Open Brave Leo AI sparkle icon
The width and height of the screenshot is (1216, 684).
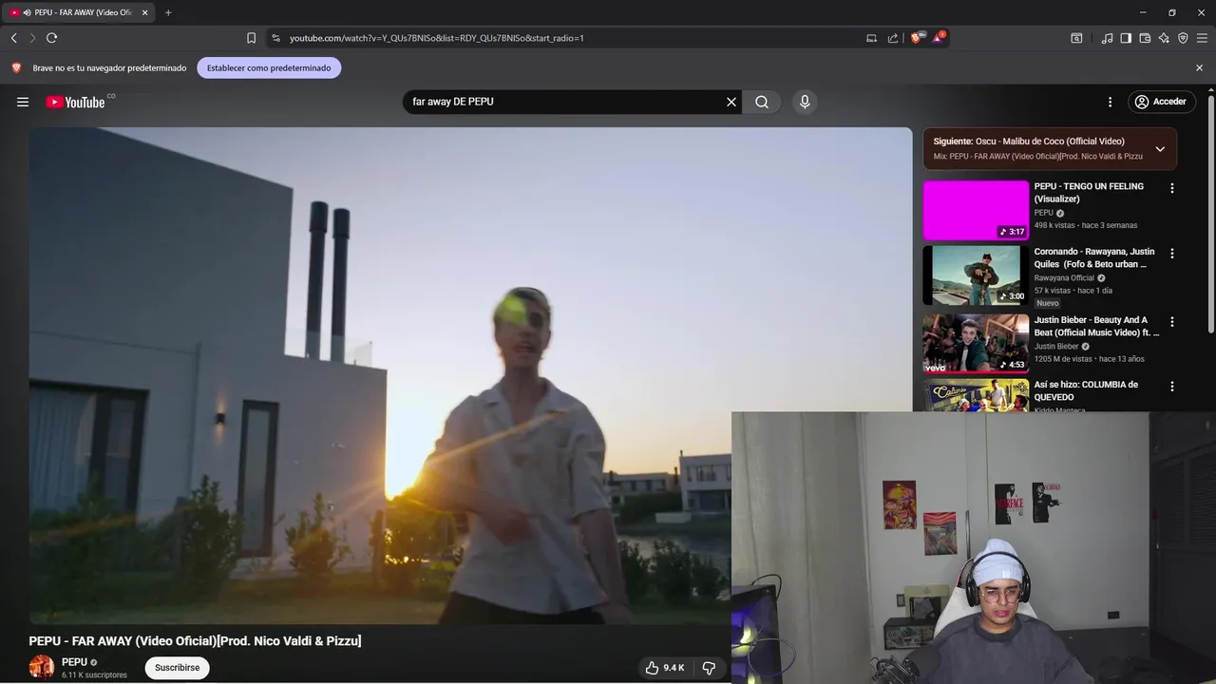click(x=1164, y=38)
